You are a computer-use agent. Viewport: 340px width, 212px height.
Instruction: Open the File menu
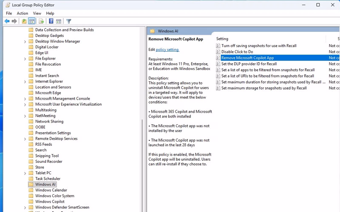click(x=9, y=13)
